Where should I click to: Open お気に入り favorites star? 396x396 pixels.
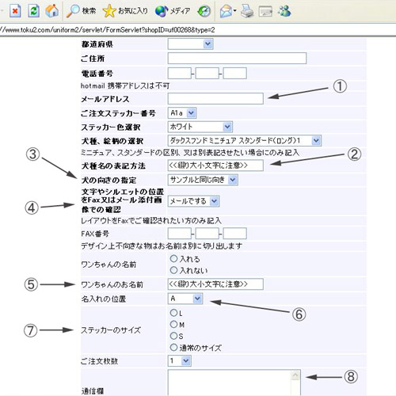125,11
